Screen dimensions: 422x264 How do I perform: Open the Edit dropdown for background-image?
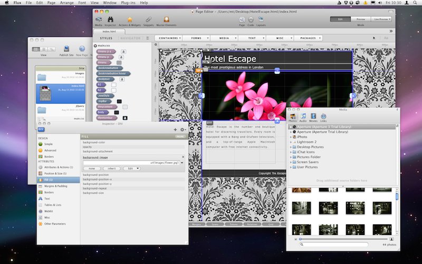(131, 168)
